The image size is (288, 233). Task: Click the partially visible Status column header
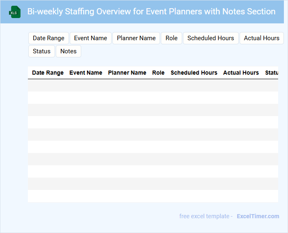[272, 73]
